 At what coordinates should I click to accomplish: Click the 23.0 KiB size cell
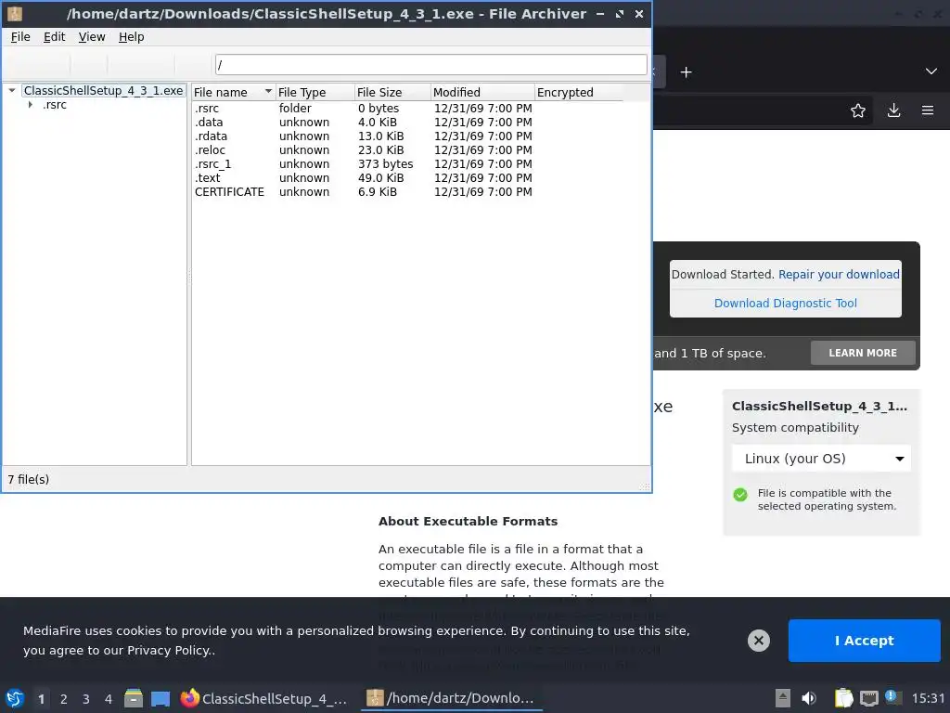coord(380,150)
